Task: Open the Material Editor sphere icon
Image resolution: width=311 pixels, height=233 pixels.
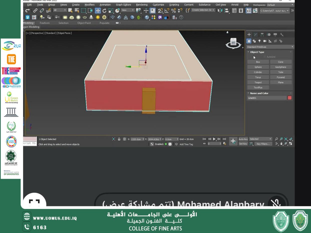Action: point(147,17)
